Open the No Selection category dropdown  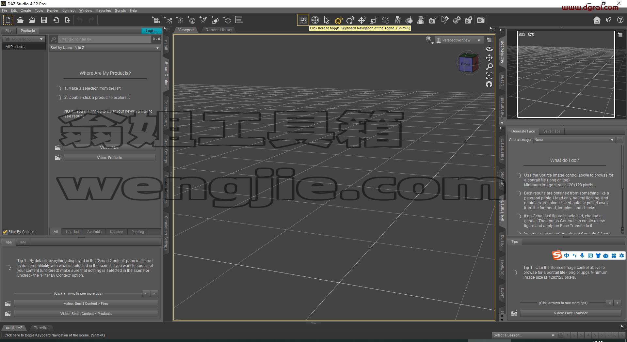click(x=23, y=39)
